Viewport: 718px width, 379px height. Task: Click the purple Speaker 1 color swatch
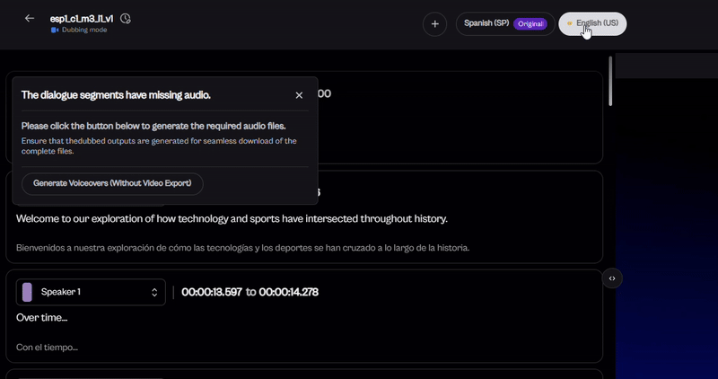pyautogui.click(x=27, y=292)
